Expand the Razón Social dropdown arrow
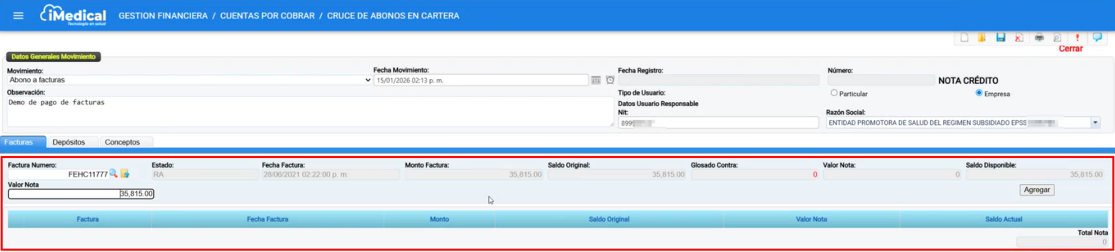Screen dimensions: 1115x252 pos(1095,123)
